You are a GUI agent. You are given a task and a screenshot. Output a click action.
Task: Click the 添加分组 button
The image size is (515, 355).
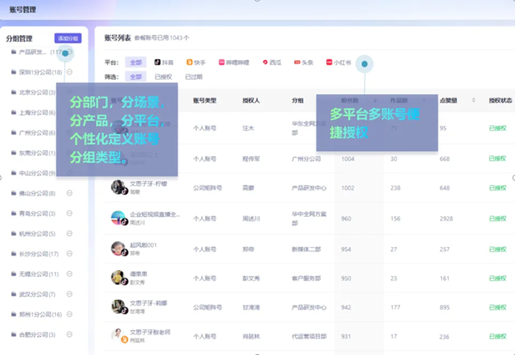[68, 39]
